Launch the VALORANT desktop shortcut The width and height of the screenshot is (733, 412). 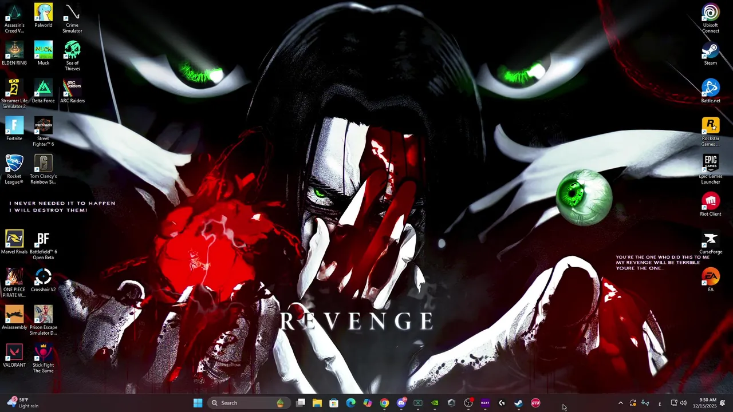click(x=14, y=355)
